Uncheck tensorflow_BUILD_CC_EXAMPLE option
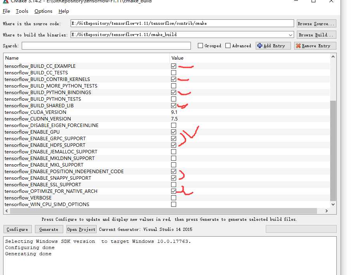355x275 pixels. pyautogui.click(x=174, y=66)
